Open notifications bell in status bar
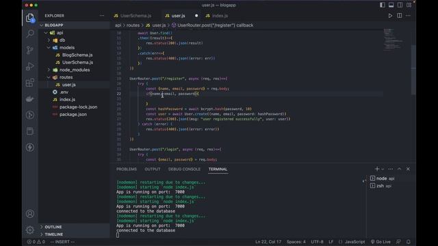The width and height of the screenshot is (438, 246). click(x=408, y=242)
